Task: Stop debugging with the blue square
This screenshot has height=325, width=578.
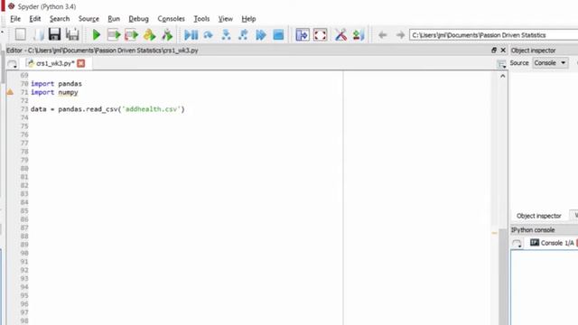Action: click(278, 35)
